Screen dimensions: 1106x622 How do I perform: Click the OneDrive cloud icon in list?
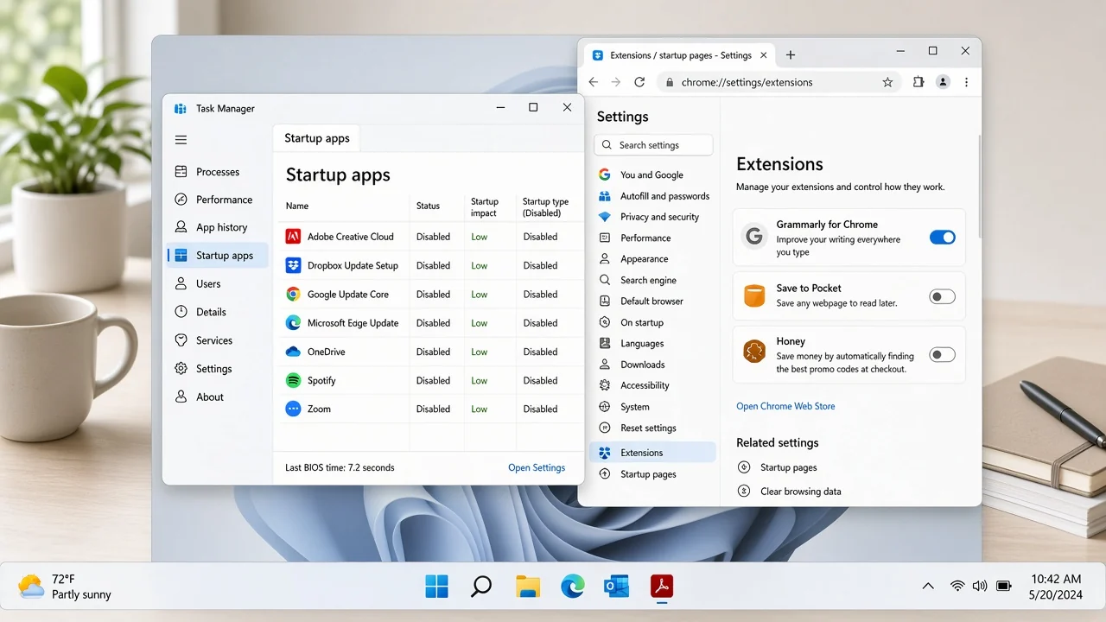[x=293, y=352]
